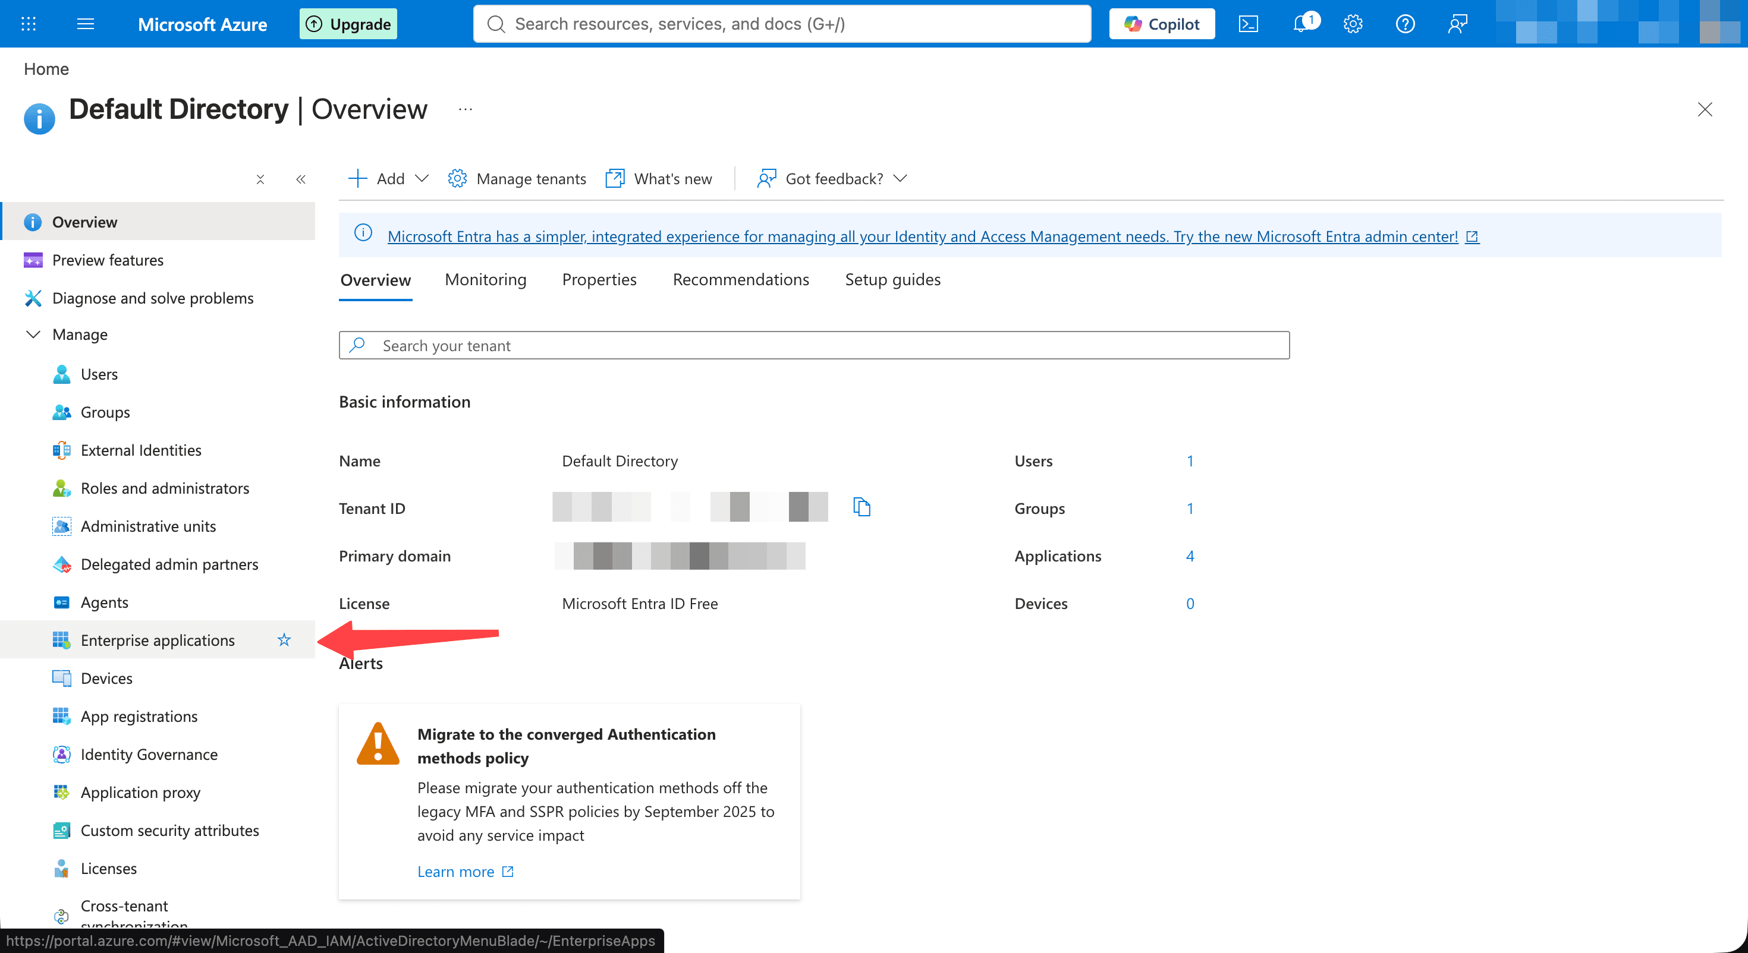Viewport: 1748px width, 953px height.
Task: Switch to the Properties tab
Action: 599,279
